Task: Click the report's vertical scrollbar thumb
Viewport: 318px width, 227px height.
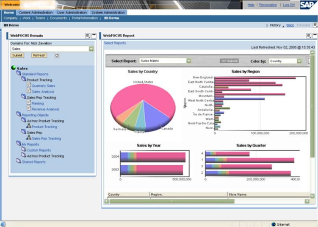Action: pyautogui.click(x=312, y=105)
